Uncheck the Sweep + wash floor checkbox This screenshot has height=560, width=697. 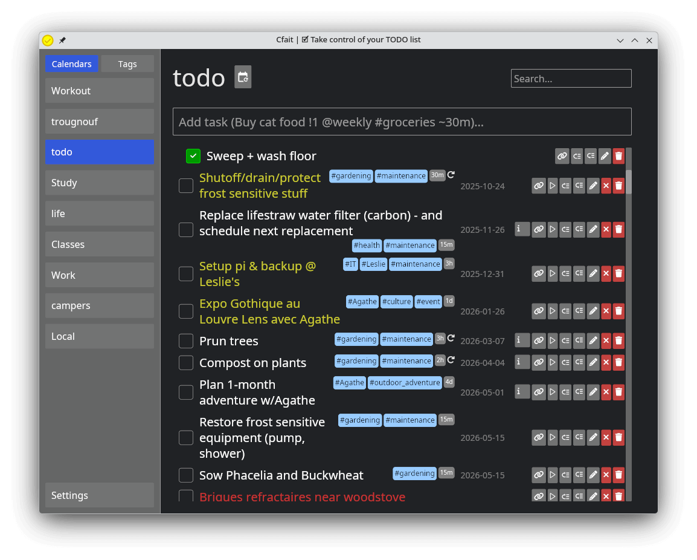pyautogui.click(x=193, y=156)
